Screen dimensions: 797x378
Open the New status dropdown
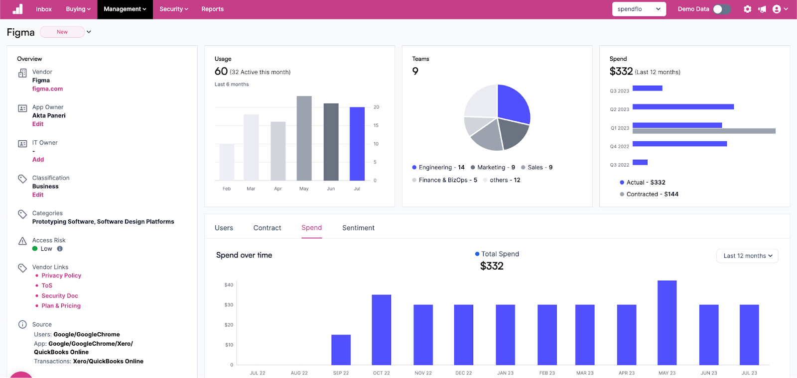66,32
